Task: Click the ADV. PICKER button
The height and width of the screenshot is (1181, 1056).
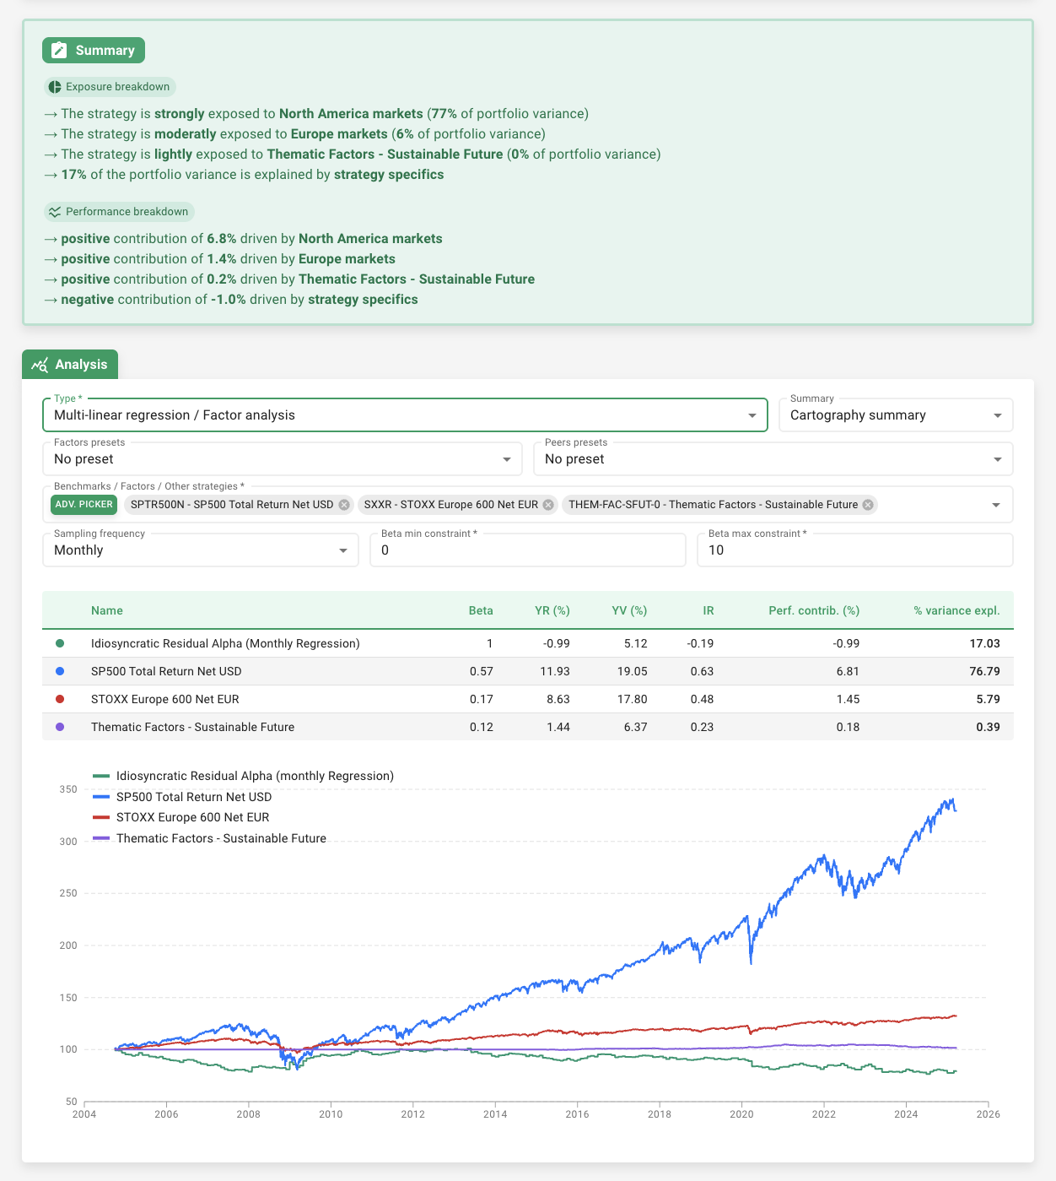Action: [84, 505]
